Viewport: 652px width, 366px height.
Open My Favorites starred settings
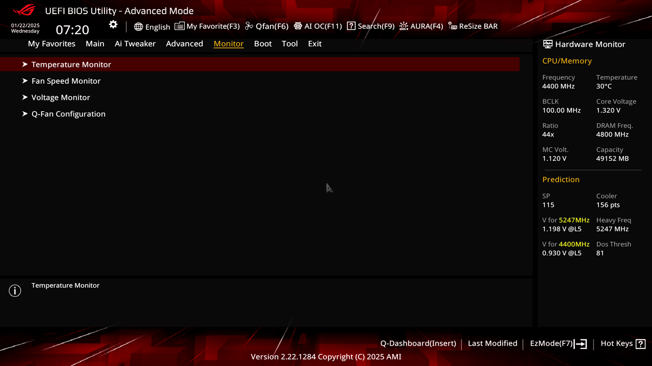[x=51, y=43]
